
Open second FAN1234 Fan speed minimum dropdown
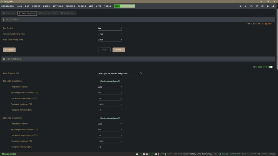tap(110, 147)
